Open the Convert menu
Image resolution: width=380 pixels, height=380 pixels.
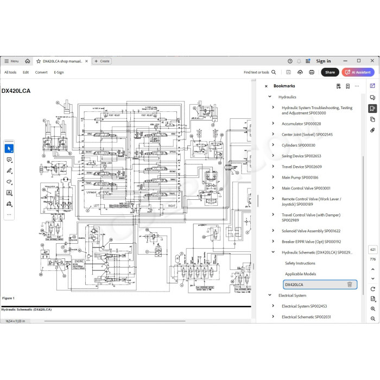pyautogui.click(x=41, y=72)
